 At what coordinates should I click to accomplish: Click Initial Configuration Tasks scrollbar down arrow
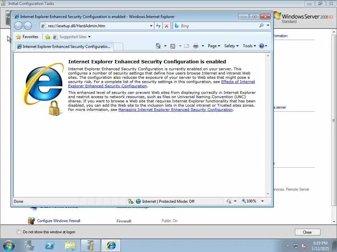[x=334, y=221]
